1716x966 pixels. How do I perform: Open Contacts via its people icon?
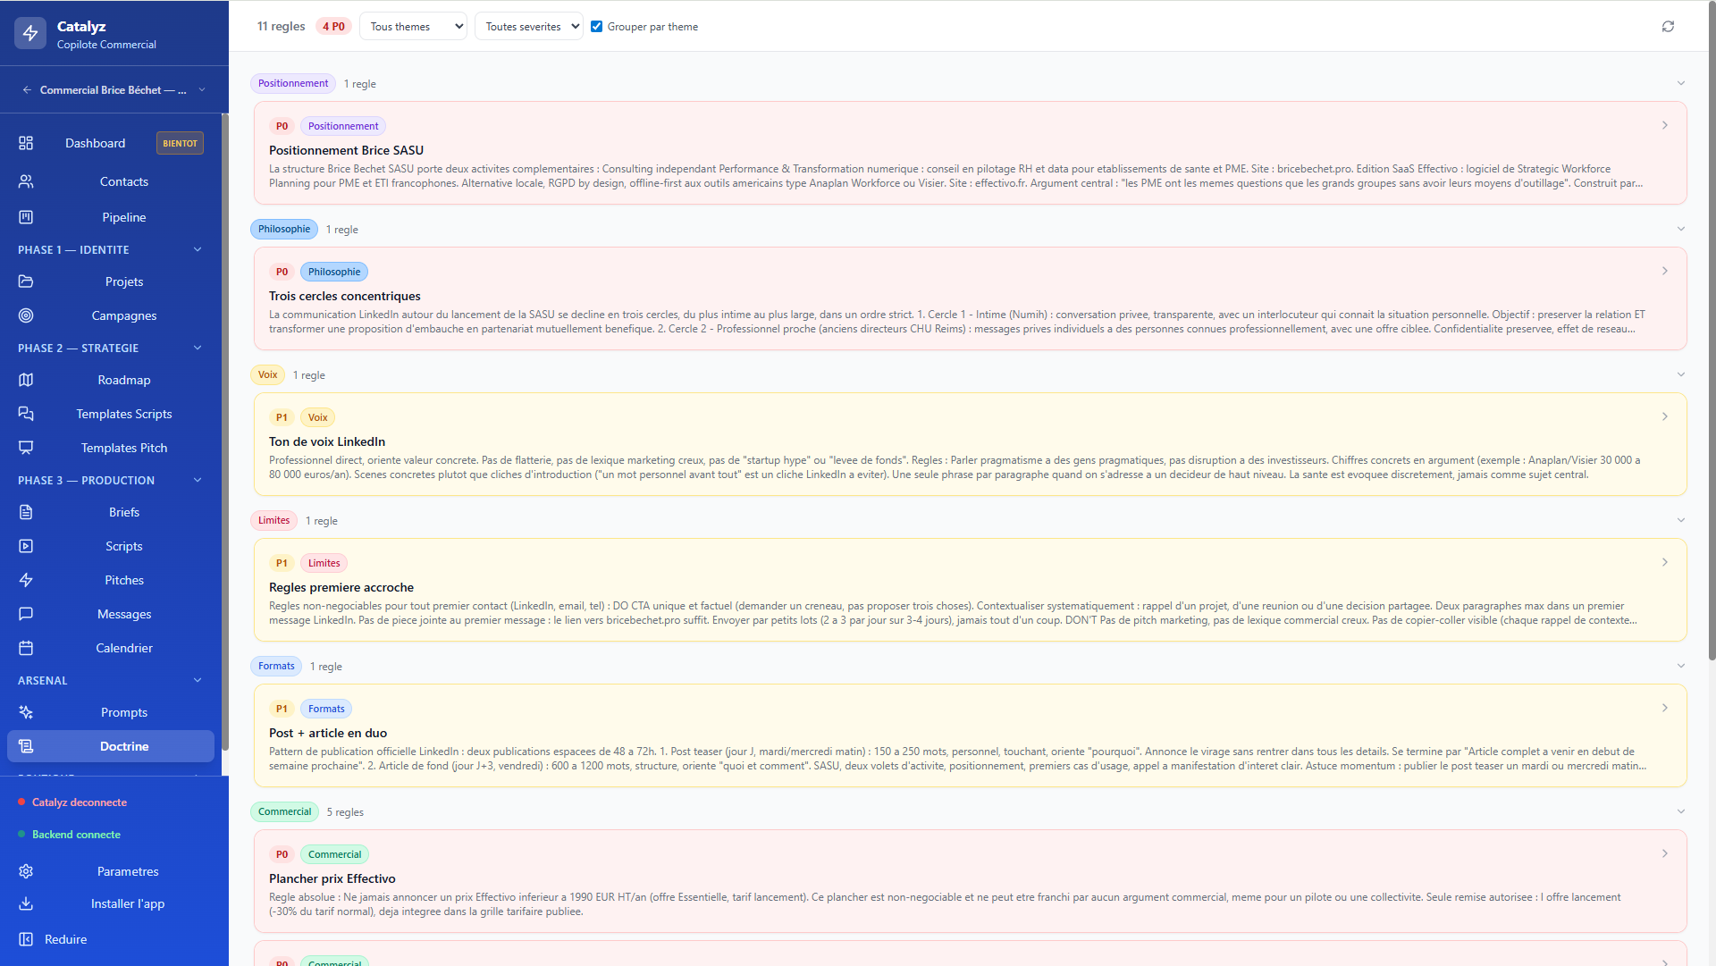click(x=26, y=181)
